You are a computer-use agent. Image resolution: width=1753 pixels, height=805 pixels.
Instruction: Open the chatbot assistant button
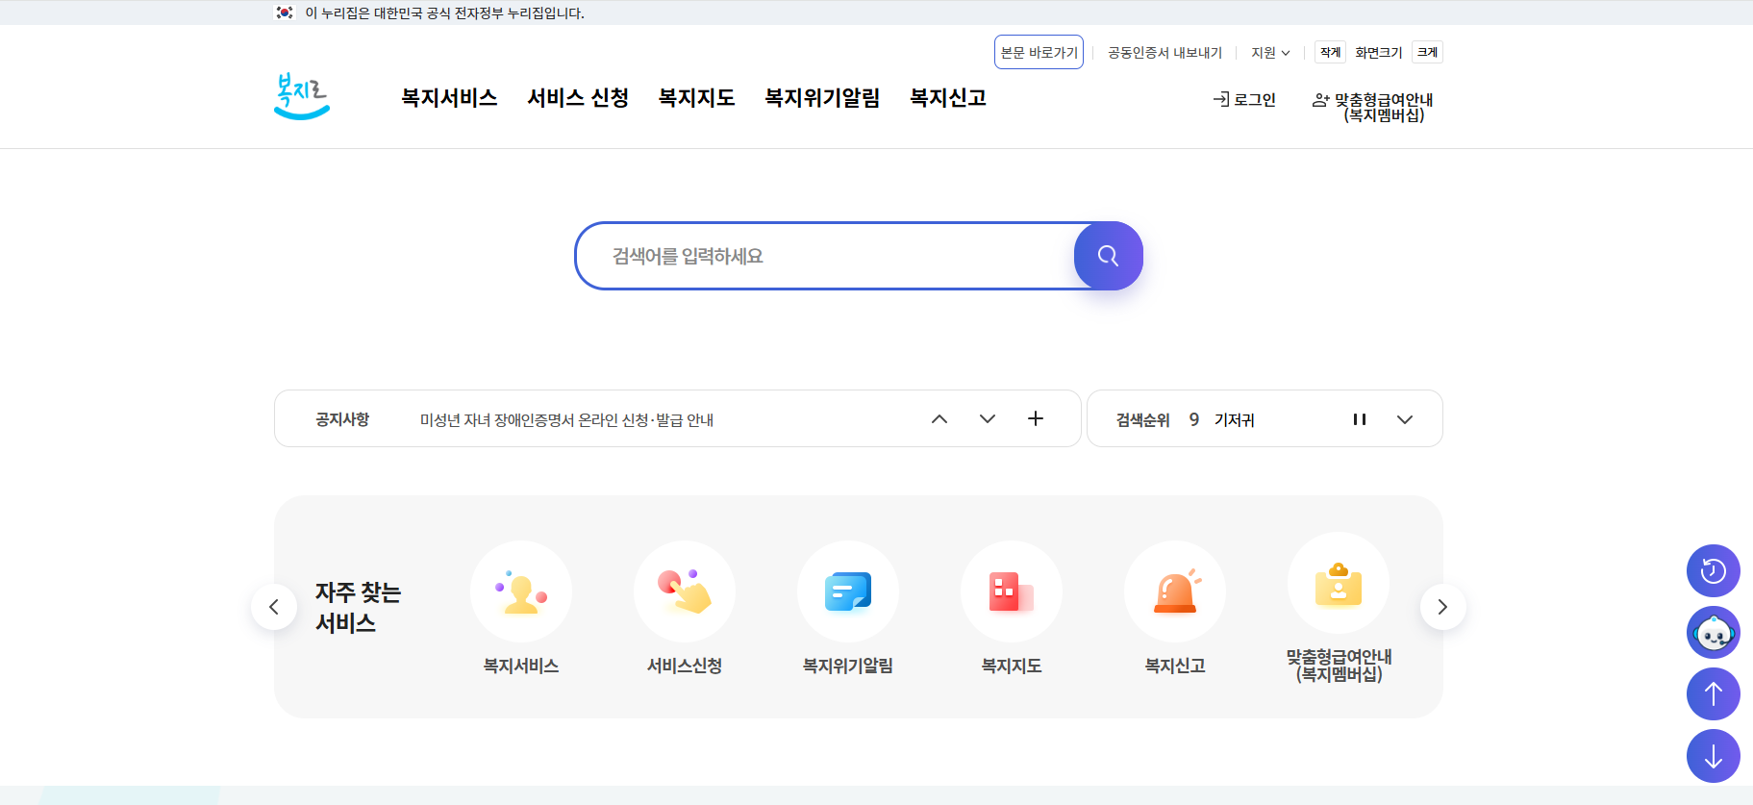pos(1714,633)
